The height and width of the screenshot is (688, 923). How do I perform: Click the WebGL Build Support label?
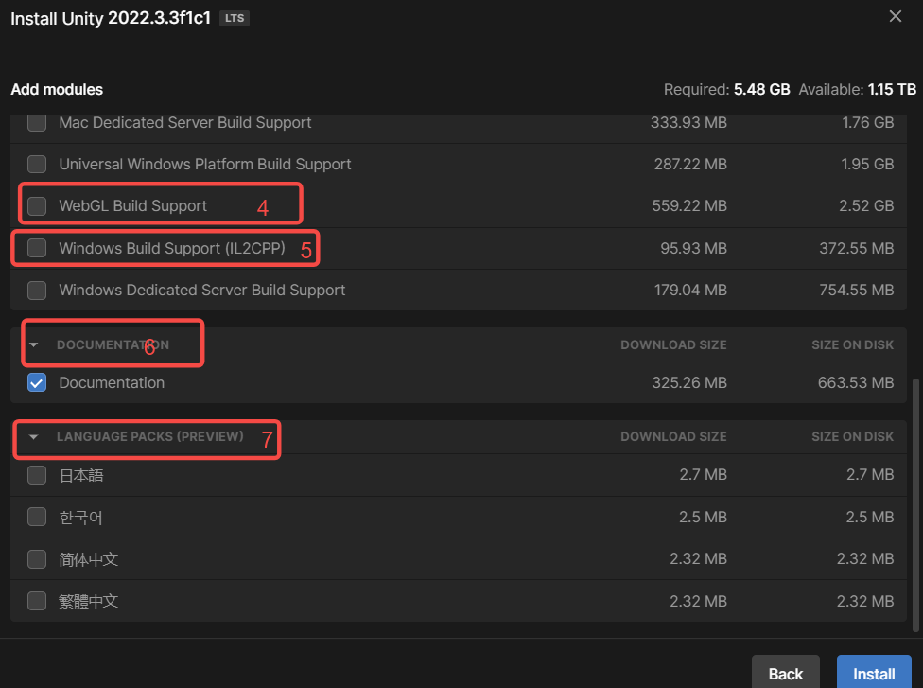pos(132,205)
